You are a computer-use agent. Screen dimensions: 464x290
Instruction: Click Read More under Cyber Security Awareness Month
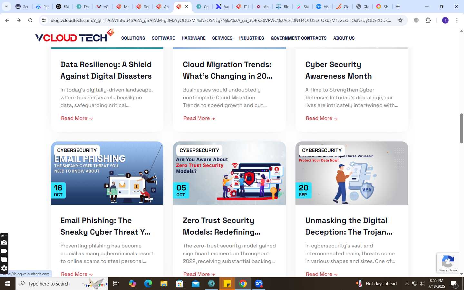(x=322, y=118)
